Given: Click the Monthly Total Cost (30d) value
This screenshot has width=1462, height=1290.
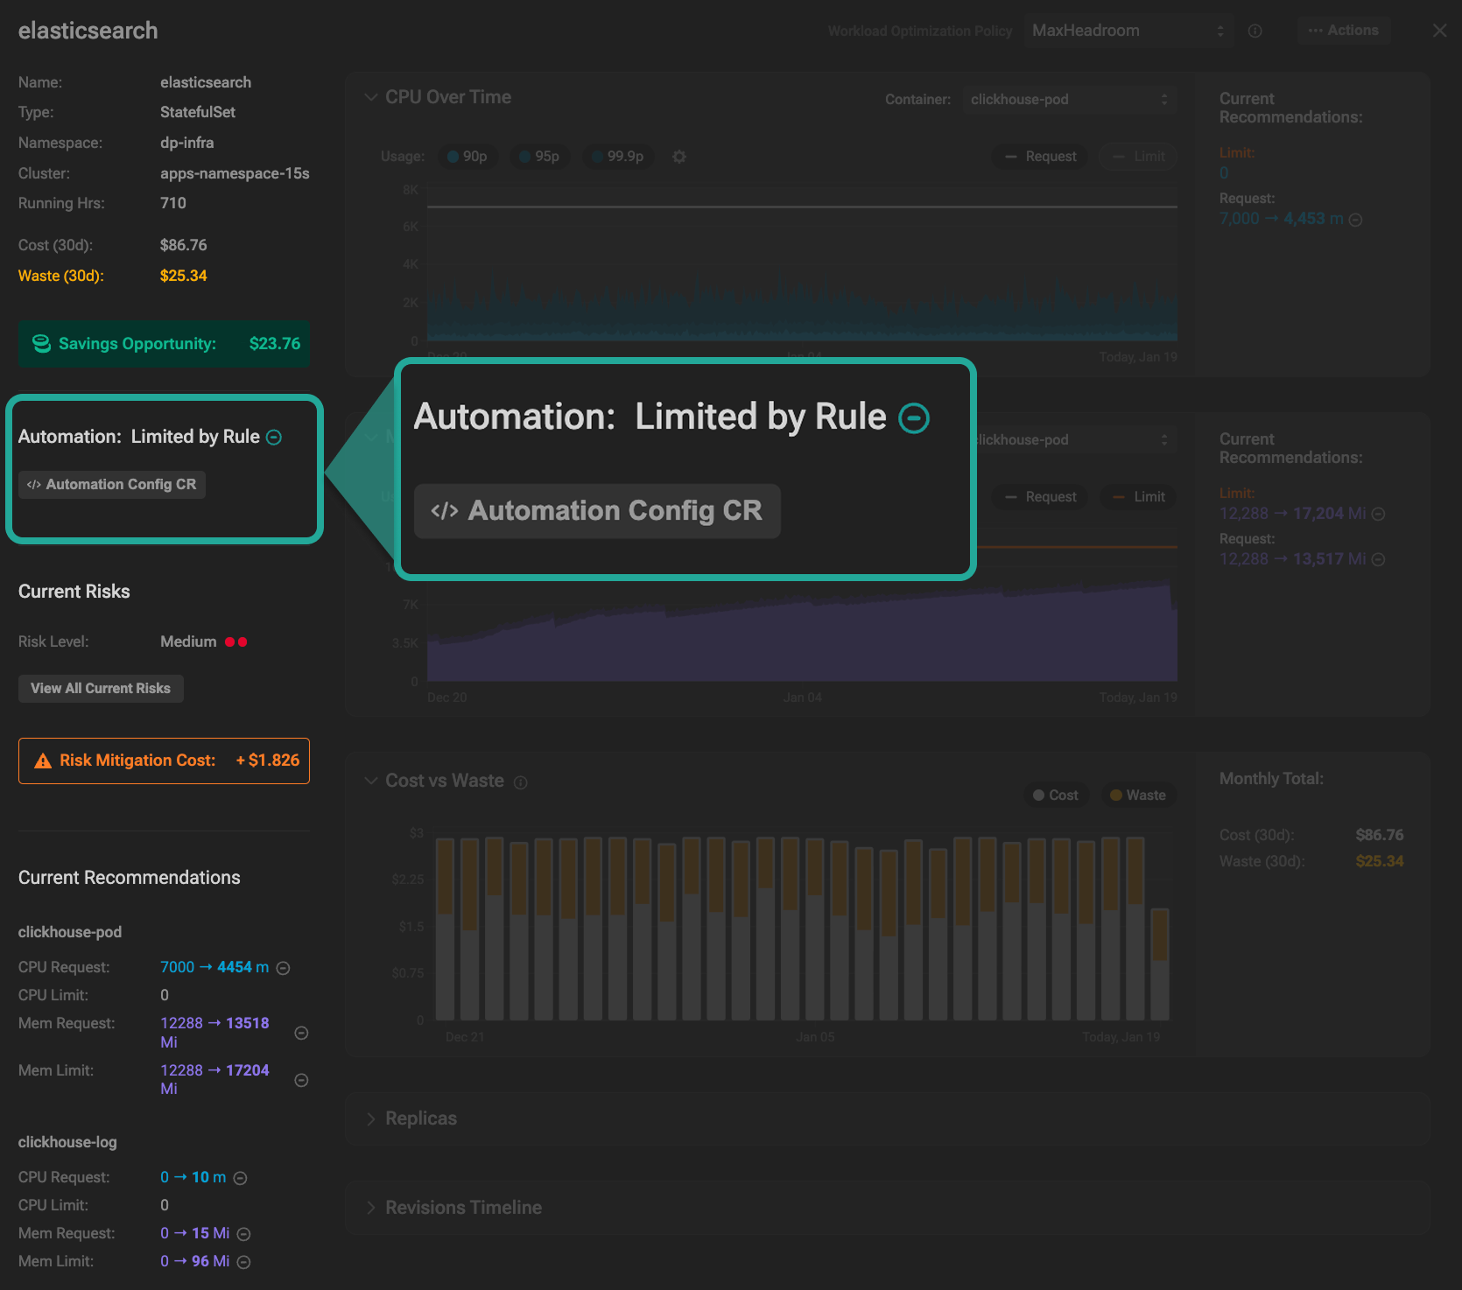Looking at the screenshot, I should click(1380, 836).
